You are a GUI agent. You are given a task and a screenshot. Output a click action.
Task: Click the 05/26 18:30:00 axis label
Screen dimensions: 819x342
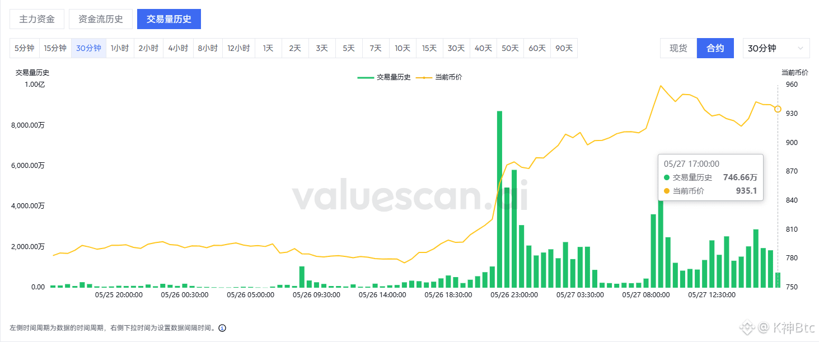[x=448, y=294]
